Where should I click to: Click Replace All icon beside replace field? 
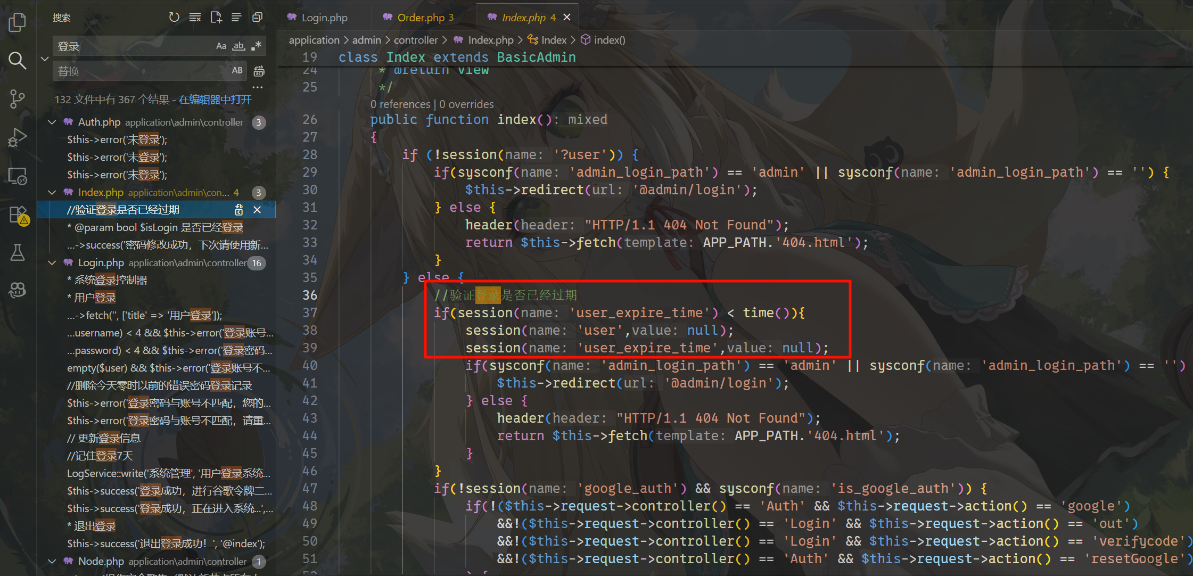259,71
